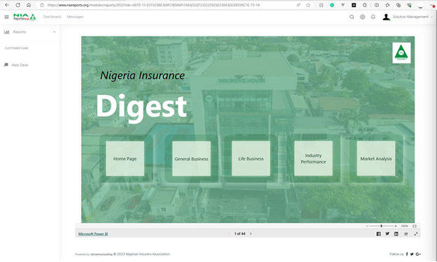
Task: Select the Life Business tile
Action: [251, 159]
